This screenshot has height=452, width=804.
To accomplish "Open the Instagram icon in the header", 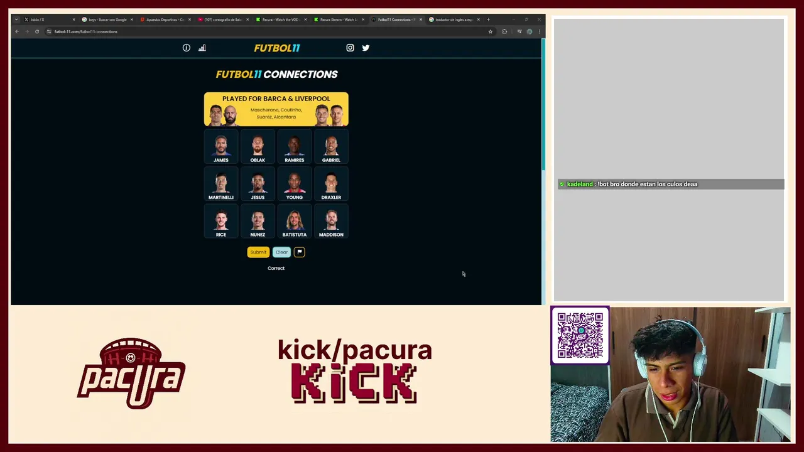I will coord(350,48).
